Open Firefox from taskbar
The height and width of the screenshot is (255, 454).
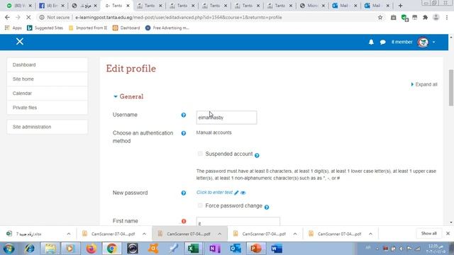click(x=92, y=249)
